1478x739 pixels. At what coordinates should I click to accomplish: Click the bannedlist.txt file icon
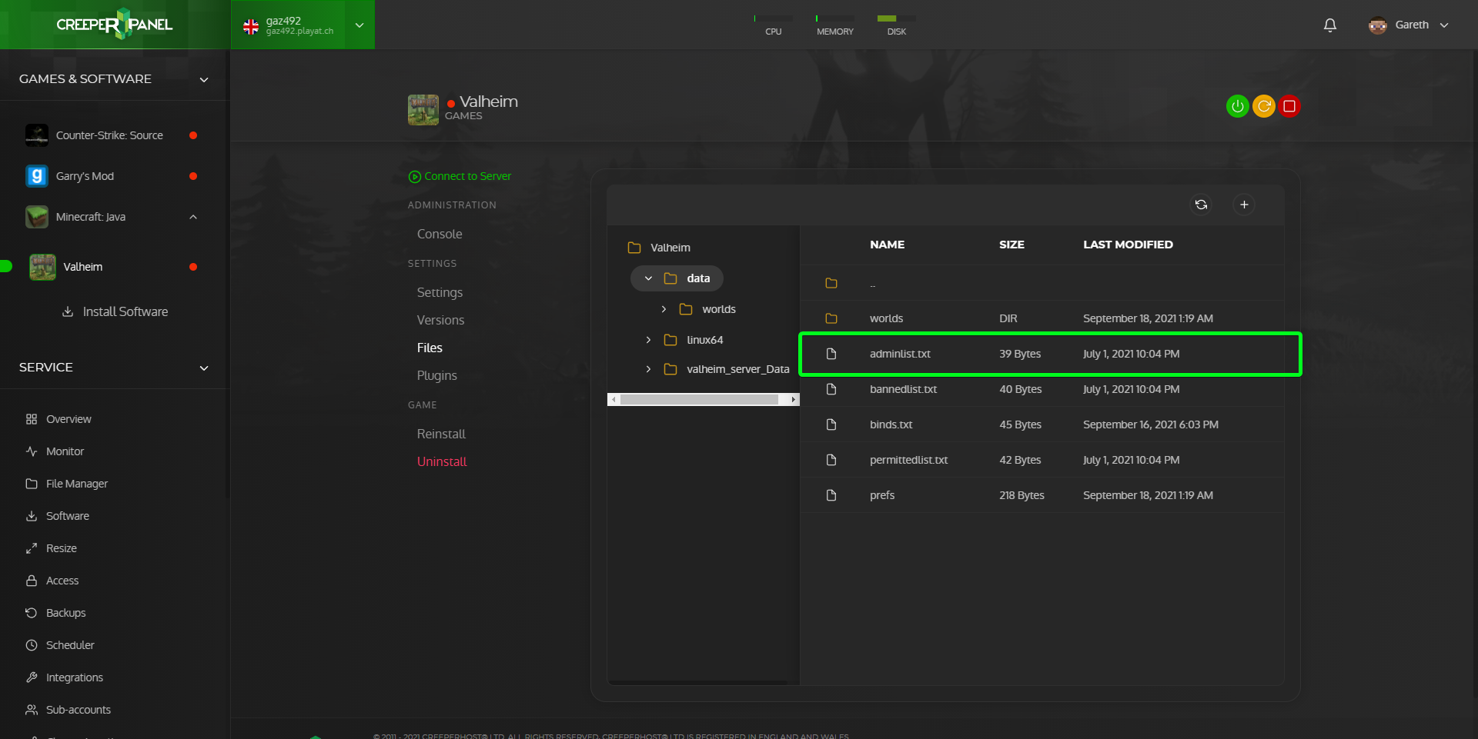831,389
